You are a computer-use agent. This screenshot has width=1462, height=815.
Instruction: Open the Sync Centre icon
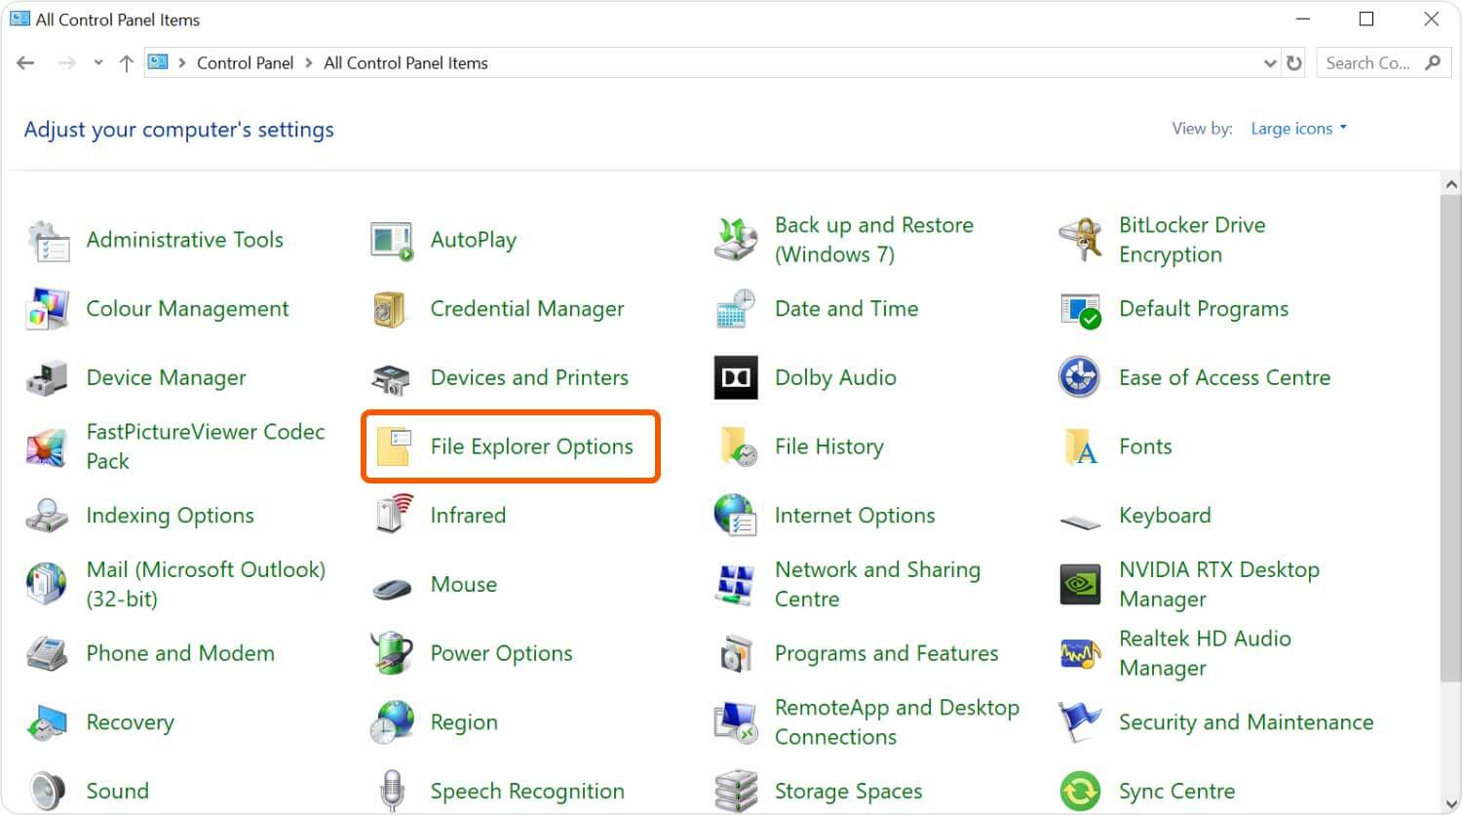click(x=1080, y=792)
